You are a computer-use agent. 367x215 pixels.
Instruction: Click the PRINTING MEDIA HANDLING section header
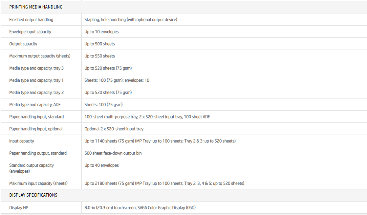point(36,7)
